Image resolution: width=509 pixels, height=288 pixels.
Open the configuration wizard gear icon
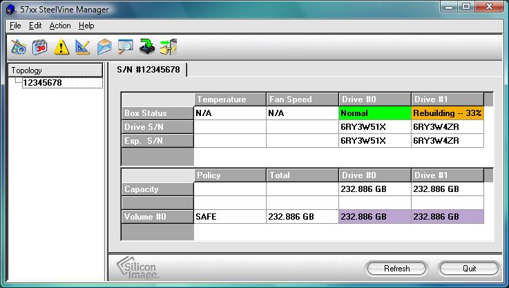[x=19, y=47]
